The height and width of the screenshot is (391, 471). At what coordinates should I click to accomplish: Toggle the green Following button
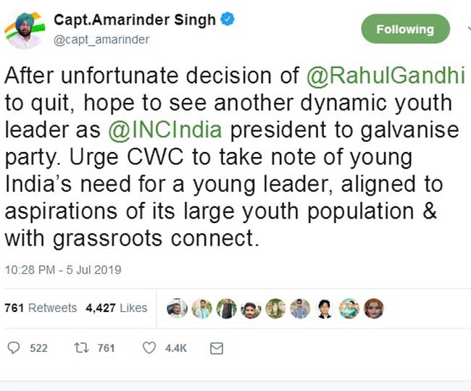pos(404,30)
